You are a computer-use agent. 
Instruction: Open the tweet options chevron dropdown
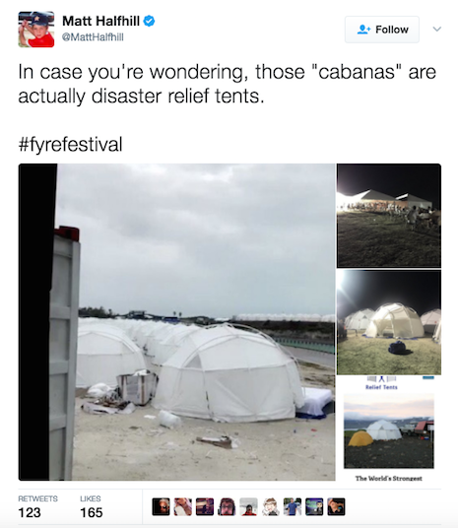pyautogui.click(x=436, y=29)
